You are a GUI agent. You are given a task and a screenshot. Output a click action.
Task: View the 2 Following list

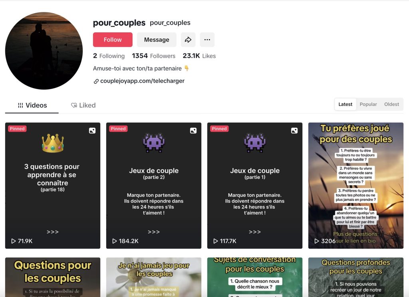click(109, 56)
